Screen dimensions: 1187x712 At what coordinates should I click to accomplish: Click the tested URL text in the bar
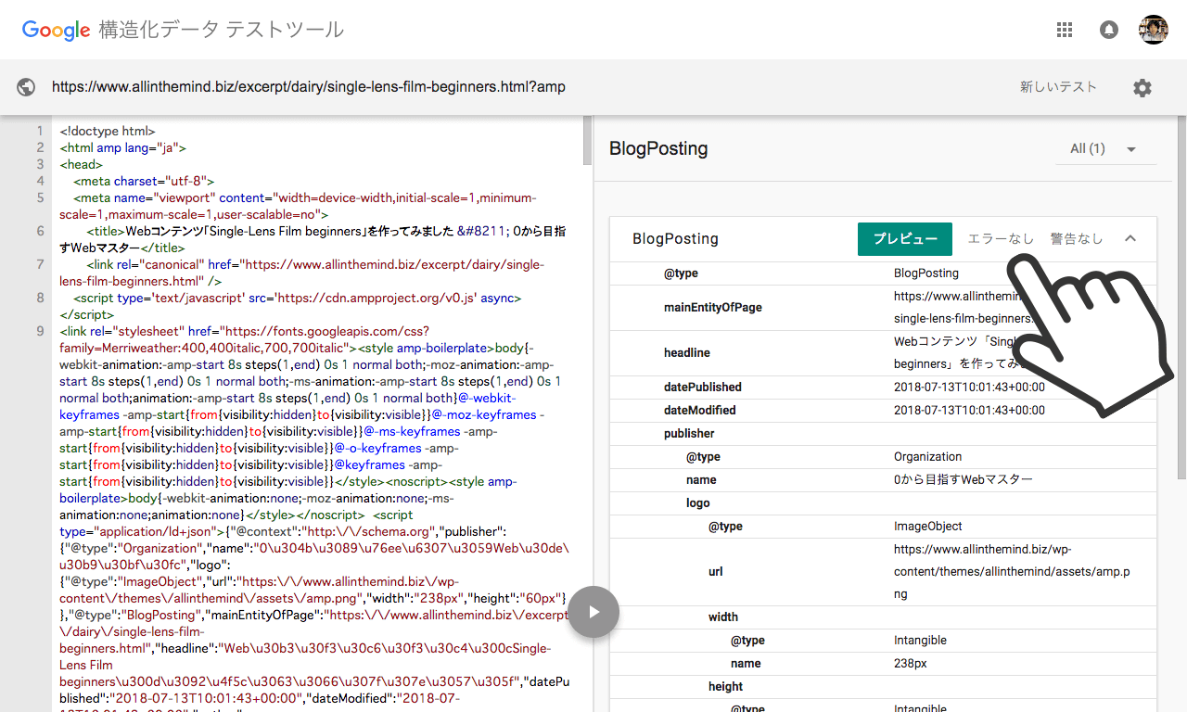pos(308,87)
